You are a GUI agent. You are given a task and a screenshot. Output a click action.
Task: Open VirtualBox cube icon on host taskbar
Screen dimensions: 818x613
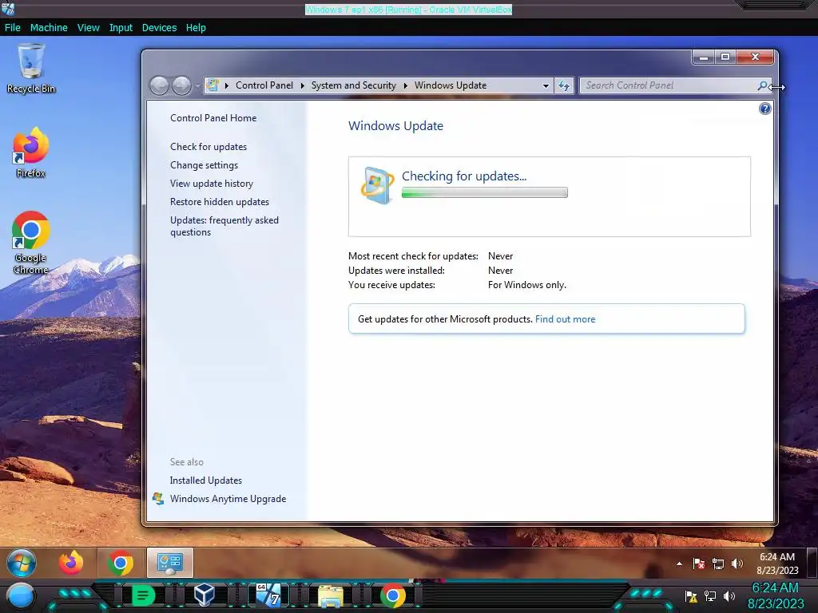tap(204, 595)
